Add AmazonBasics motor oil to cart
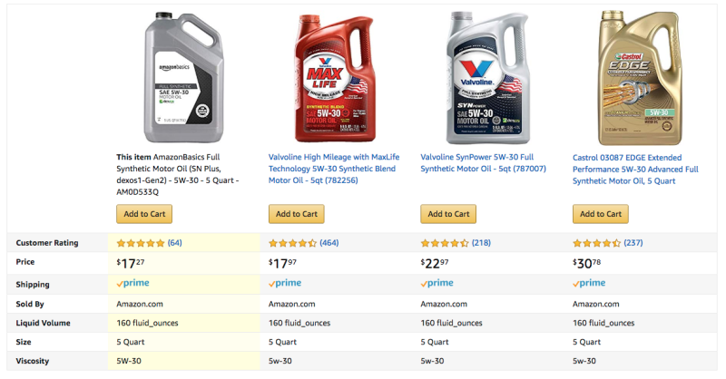 [144, 214]
